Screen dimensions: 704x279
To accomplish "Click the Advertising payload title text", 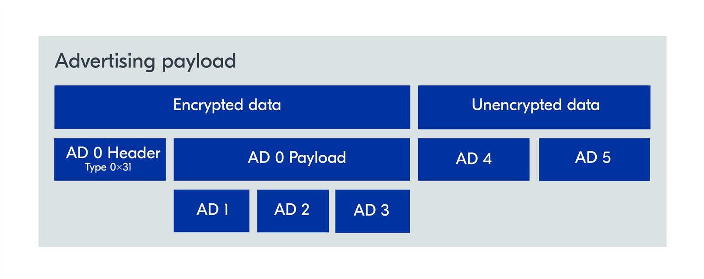I will [x=145, y=61].
